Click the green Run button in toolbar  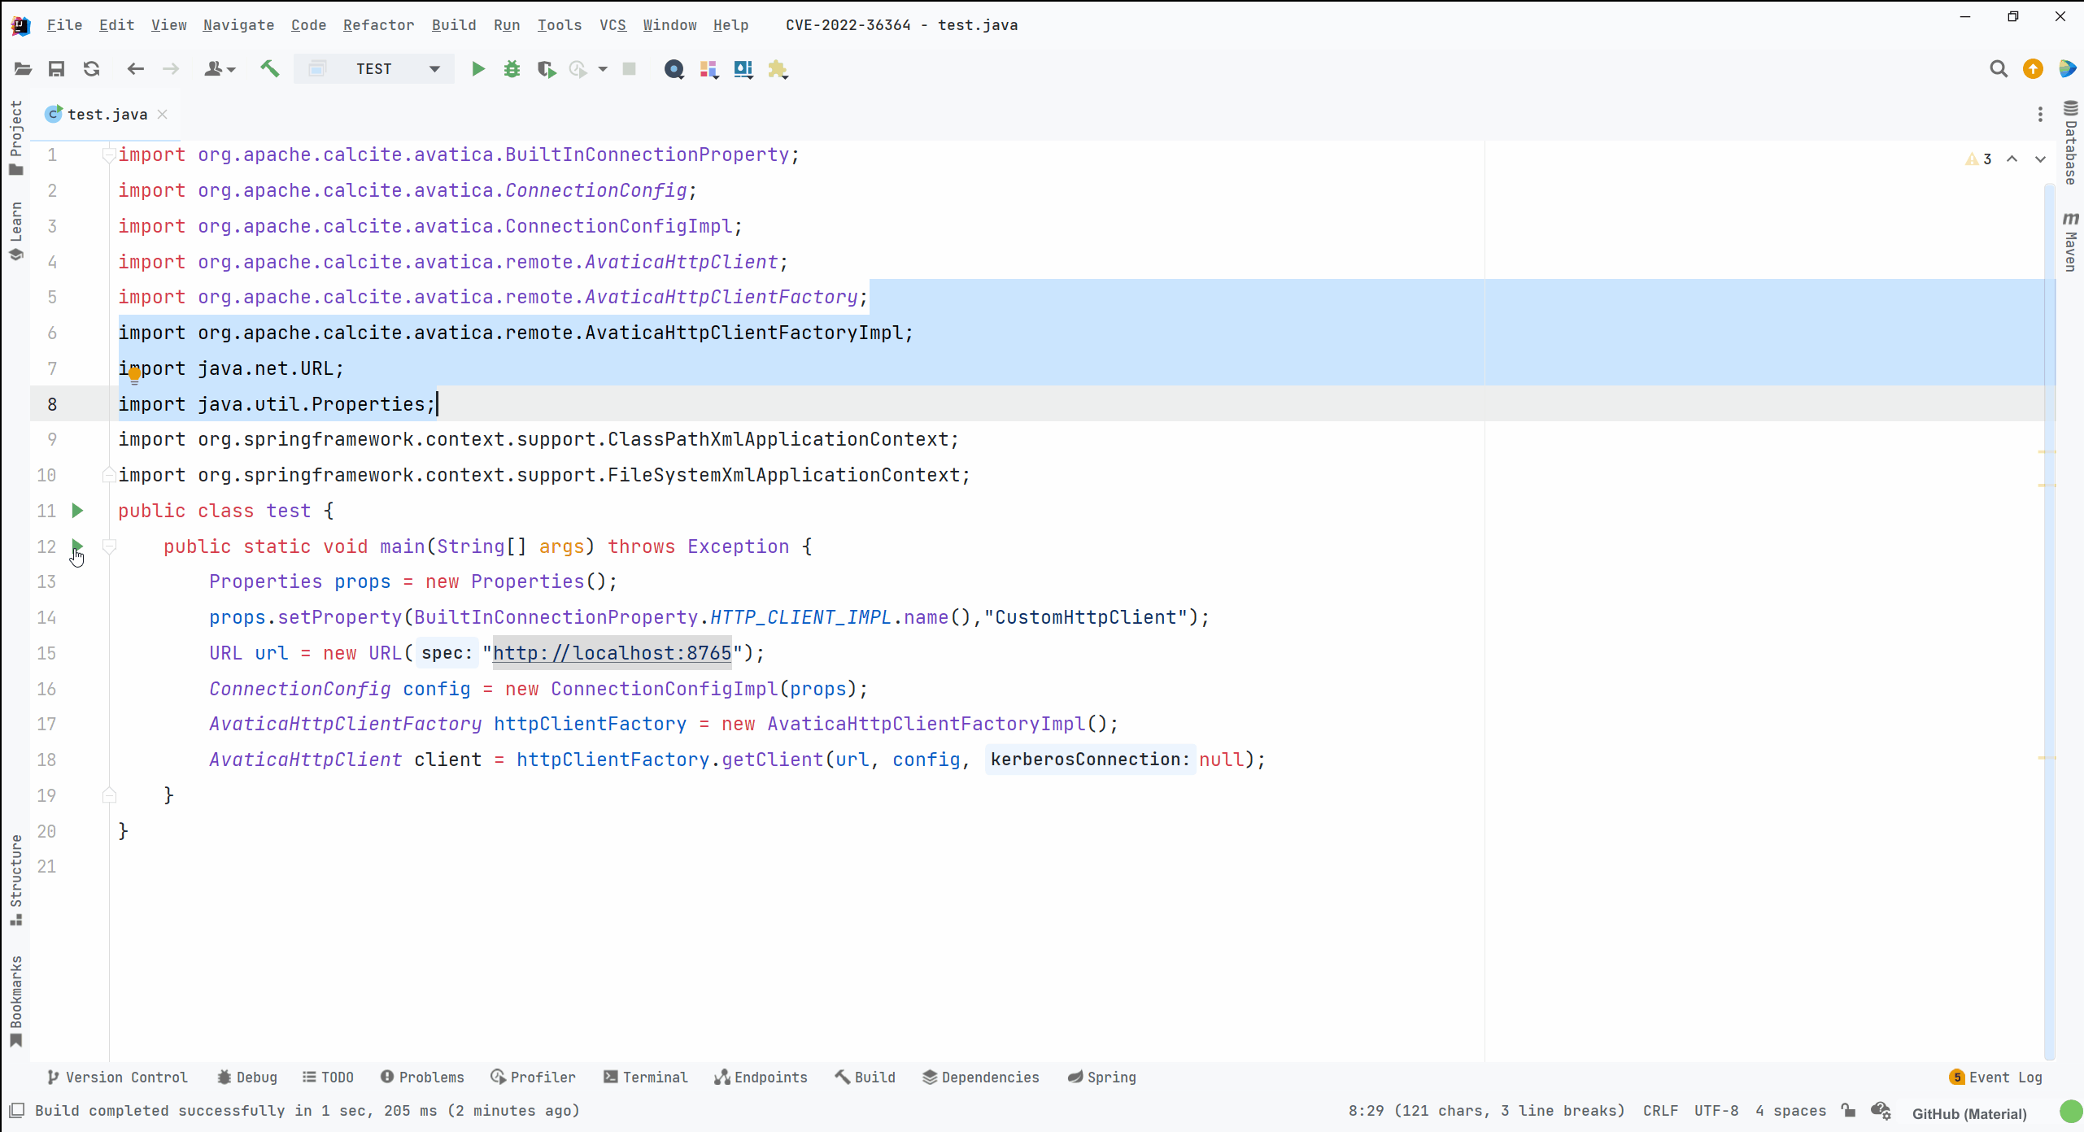[x=478, y=69]
